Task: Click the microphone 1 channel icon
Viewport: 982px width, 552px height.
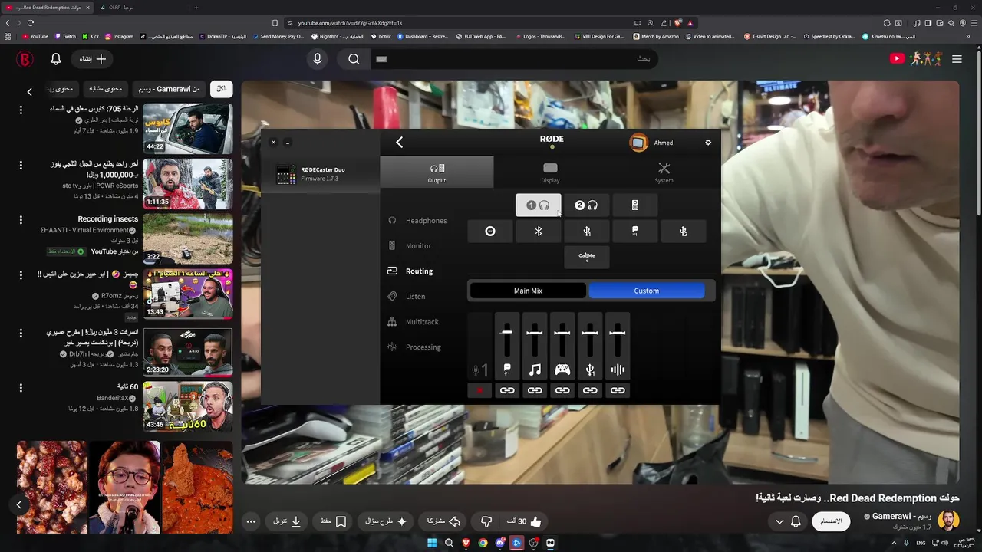Action: coord(479,370)
